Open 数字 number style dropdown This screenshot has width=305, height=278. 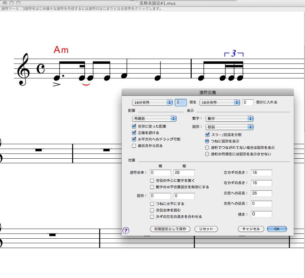pos(229,119)
